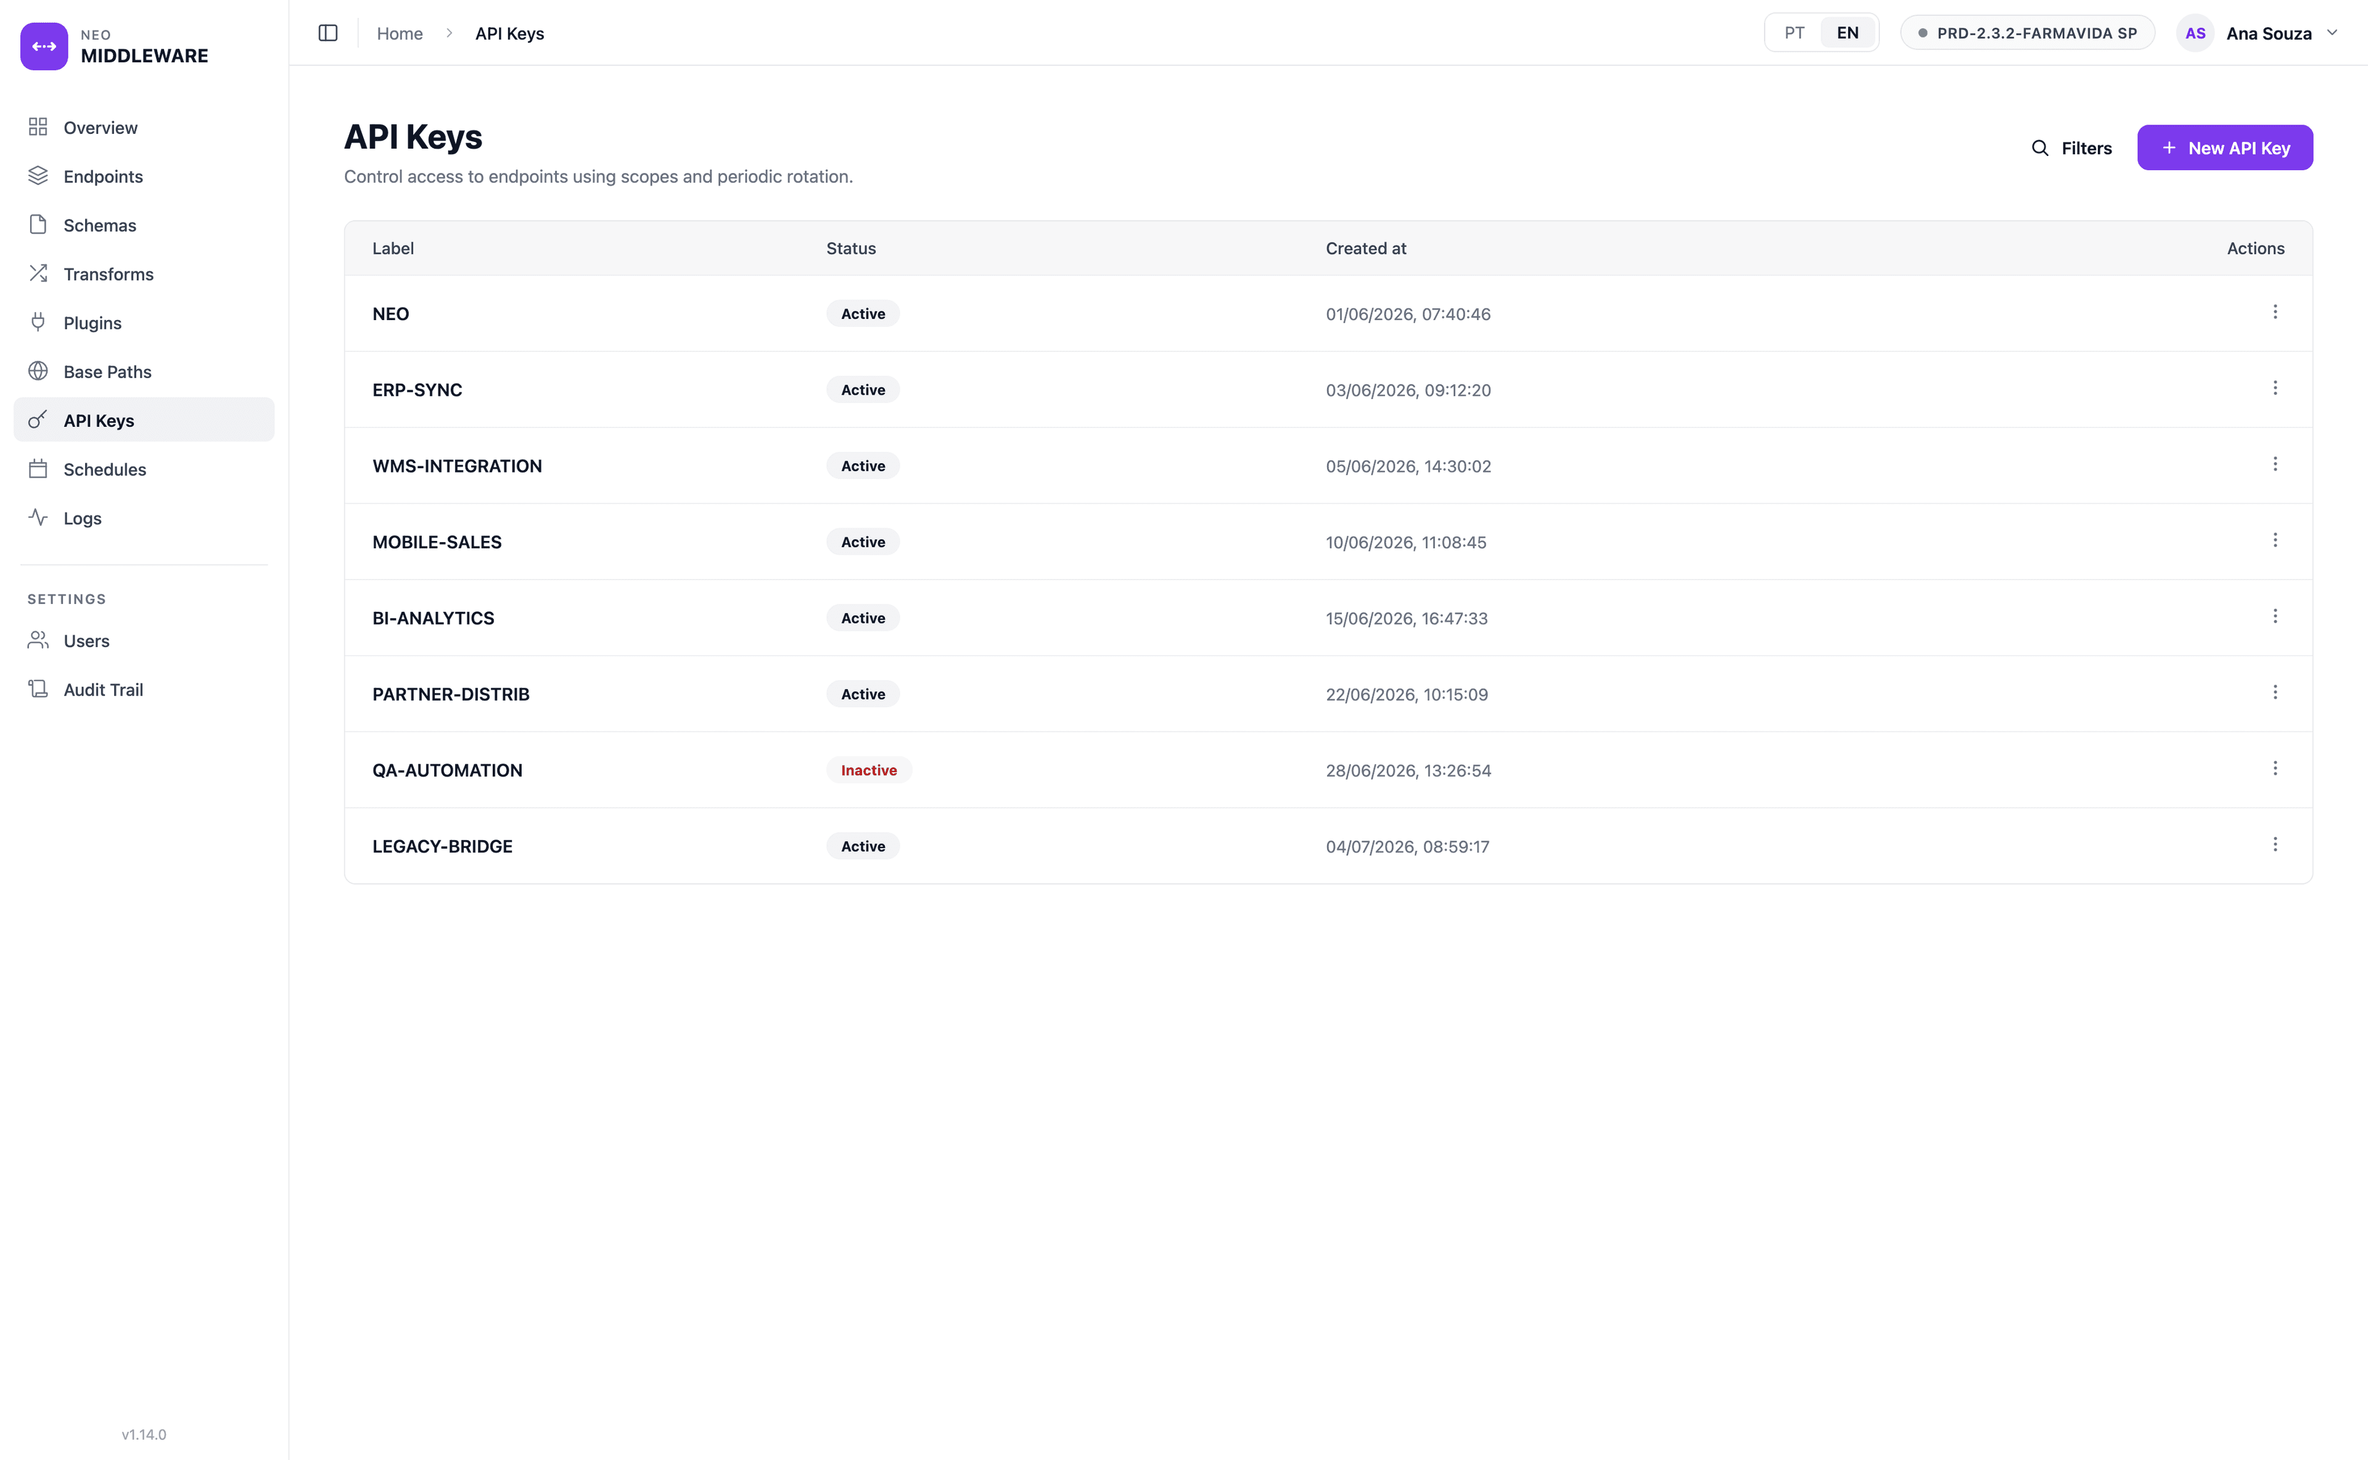Click the Transforms shuffle icon
Screen dimensions: 2368x1460
38,273
